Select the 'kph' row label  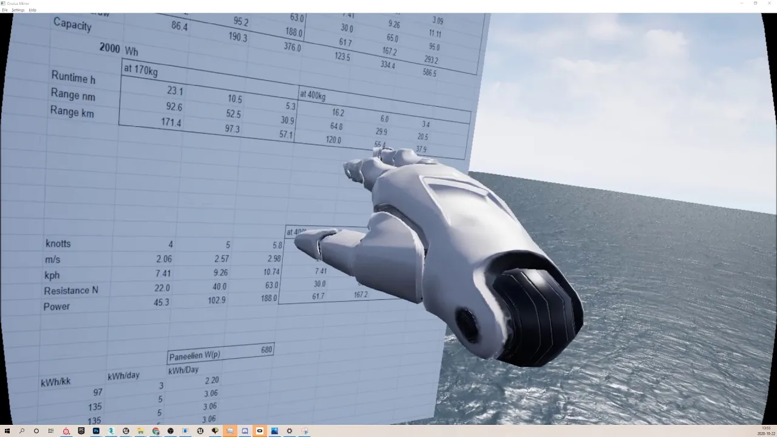coord(52,275)
